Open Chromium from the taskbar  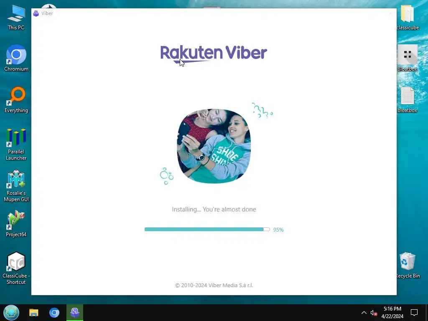(54, 313)
